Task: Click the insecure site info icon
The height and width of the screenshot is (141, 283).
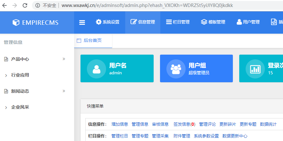Action: (38, 5)
